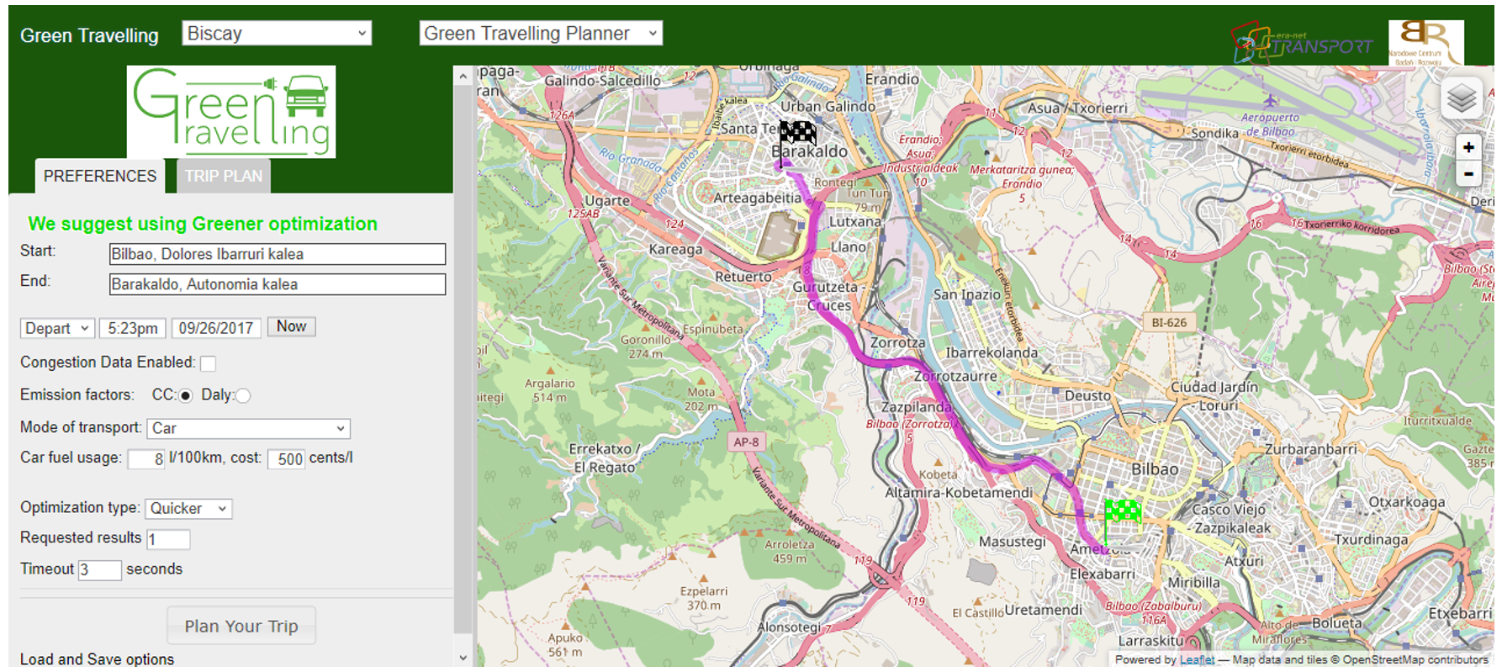Click the 5:23pm time field

[132, 328]
